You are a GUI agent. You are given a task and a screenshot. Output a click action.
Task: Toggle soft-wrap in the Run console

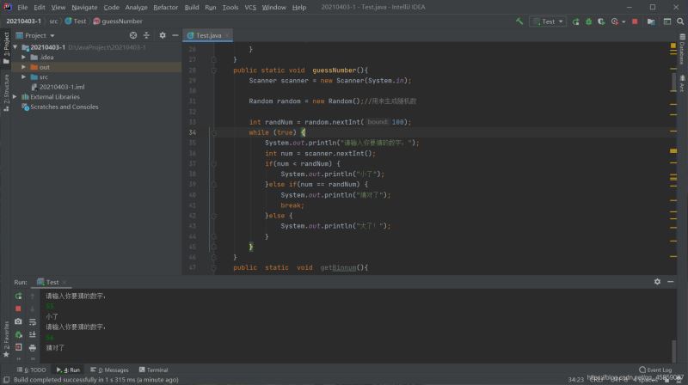click(33, 321)
